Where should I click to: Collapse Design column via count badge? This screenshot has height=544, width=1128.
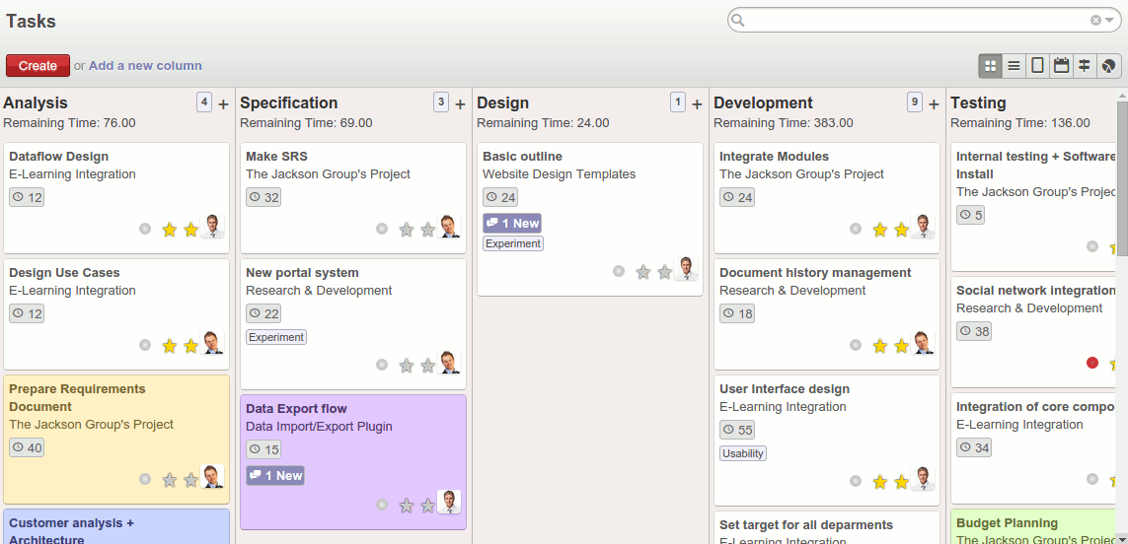click(x=678, y=102)
